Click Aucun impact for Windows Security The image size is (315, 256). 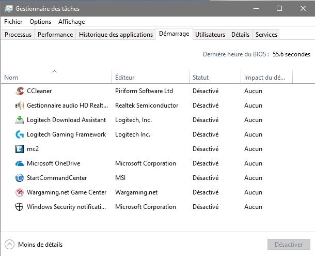click(x=253, y=207)
